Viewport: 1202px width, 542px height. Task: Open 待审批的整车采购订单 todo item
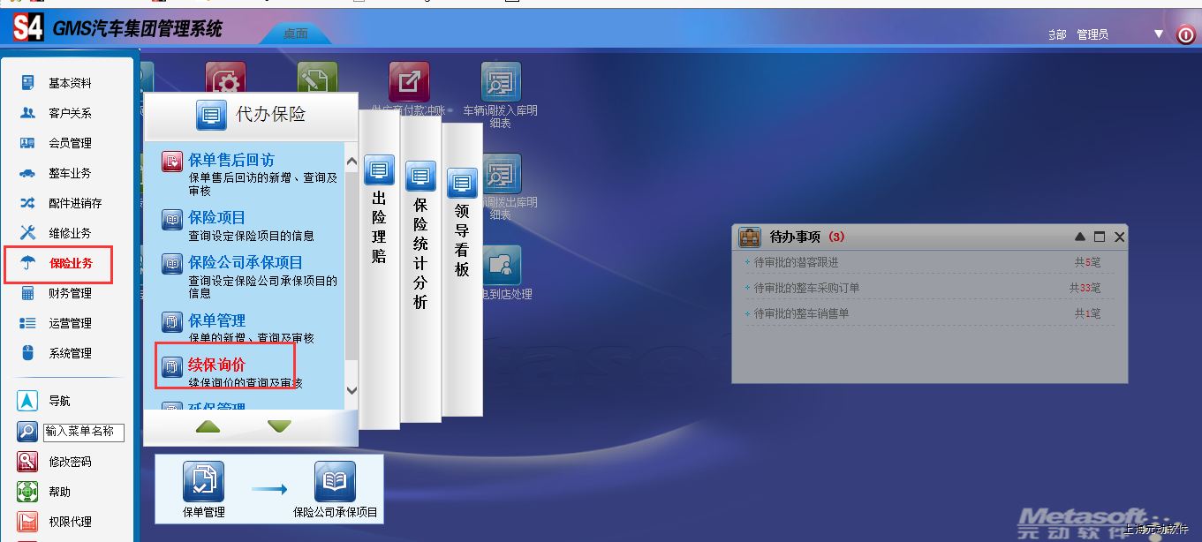point(806,288)
